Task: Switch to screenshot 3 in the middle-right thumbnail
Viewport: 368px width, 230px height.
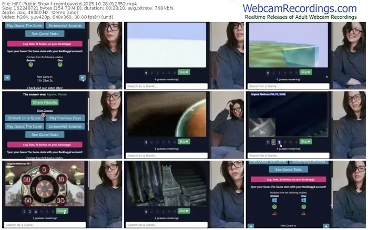Action: coord(280,142)
